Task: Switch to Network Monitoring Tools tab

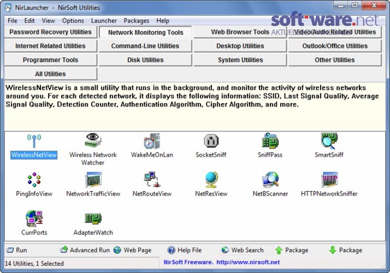Action: coord(145,32)
